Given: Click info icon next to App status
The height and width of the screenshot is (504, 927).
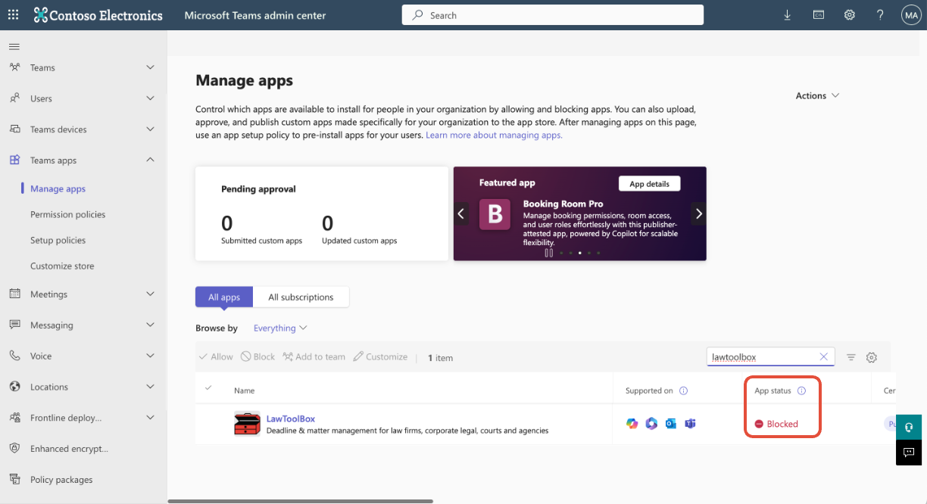Looking at the screenshot, I should 801,391.
